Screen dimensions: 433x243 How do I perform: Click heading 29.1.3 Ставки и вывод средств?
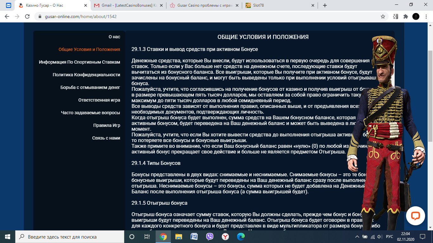point(195,49)
